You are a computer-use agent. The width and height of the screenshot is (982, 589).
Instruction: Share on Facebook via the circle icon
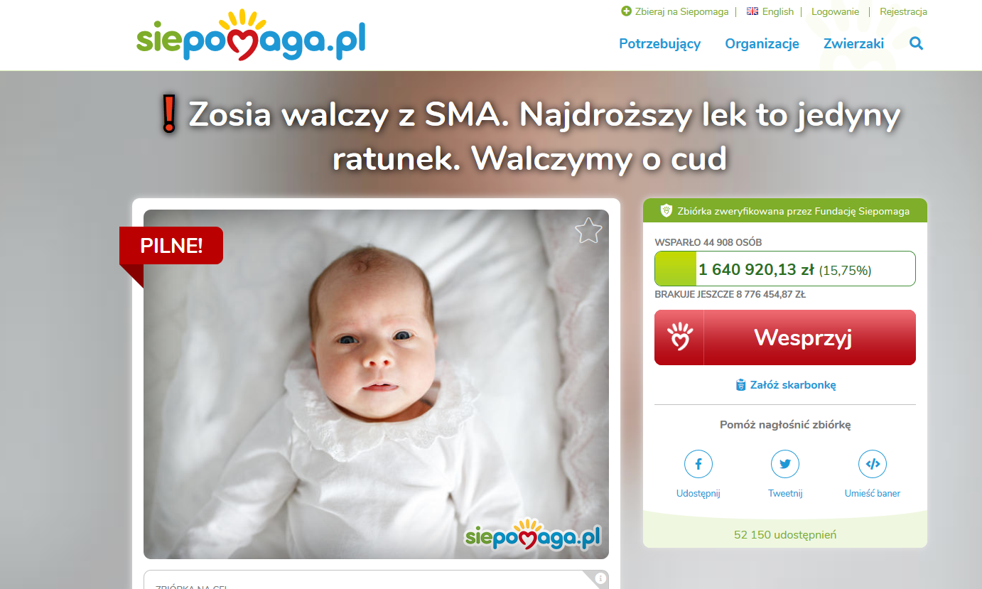click(x=698, y=464)
